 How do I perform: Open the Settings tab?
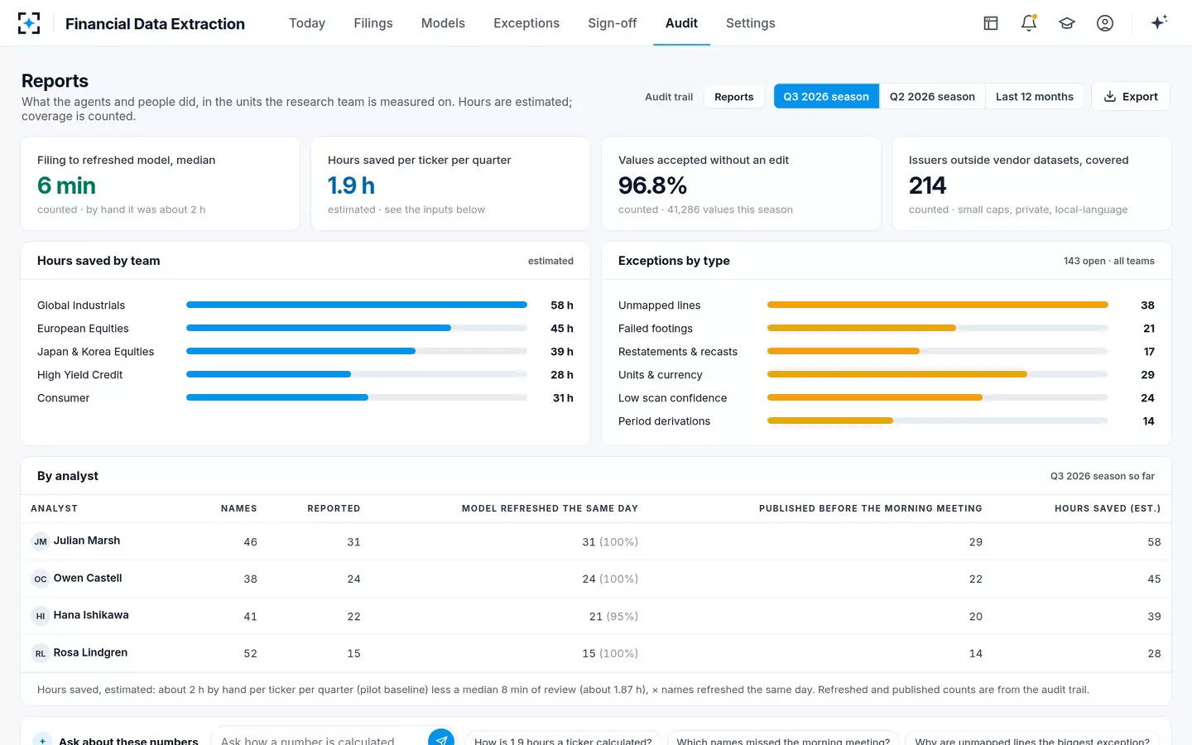coord(751,23)
